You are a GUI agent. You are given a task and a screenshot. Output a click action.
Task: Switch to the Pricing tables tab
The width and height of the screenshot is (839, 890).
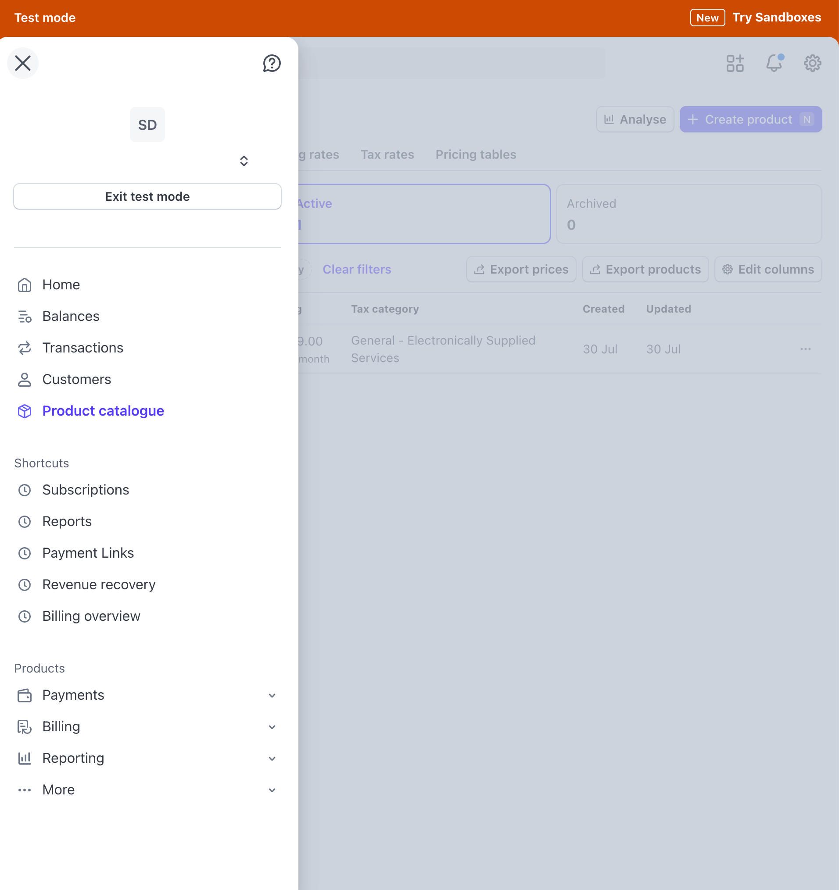(476, 154)
